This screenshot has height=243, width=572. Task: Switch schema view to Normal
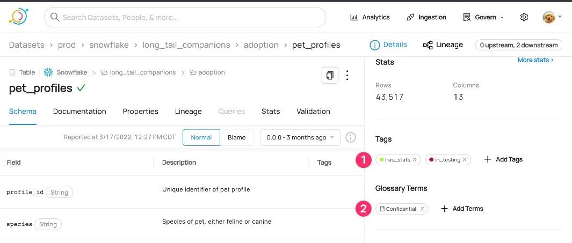[201, 137]
